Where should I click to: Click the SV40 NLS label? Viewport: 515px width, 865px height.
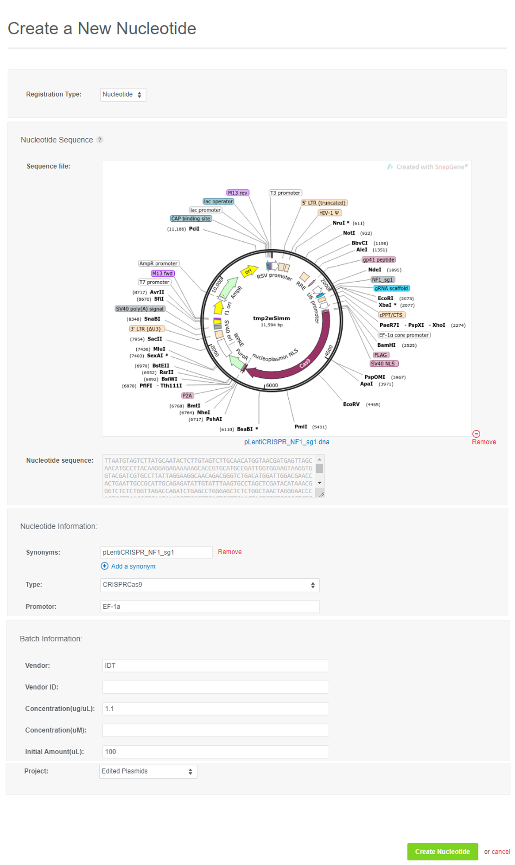point(383,364)
